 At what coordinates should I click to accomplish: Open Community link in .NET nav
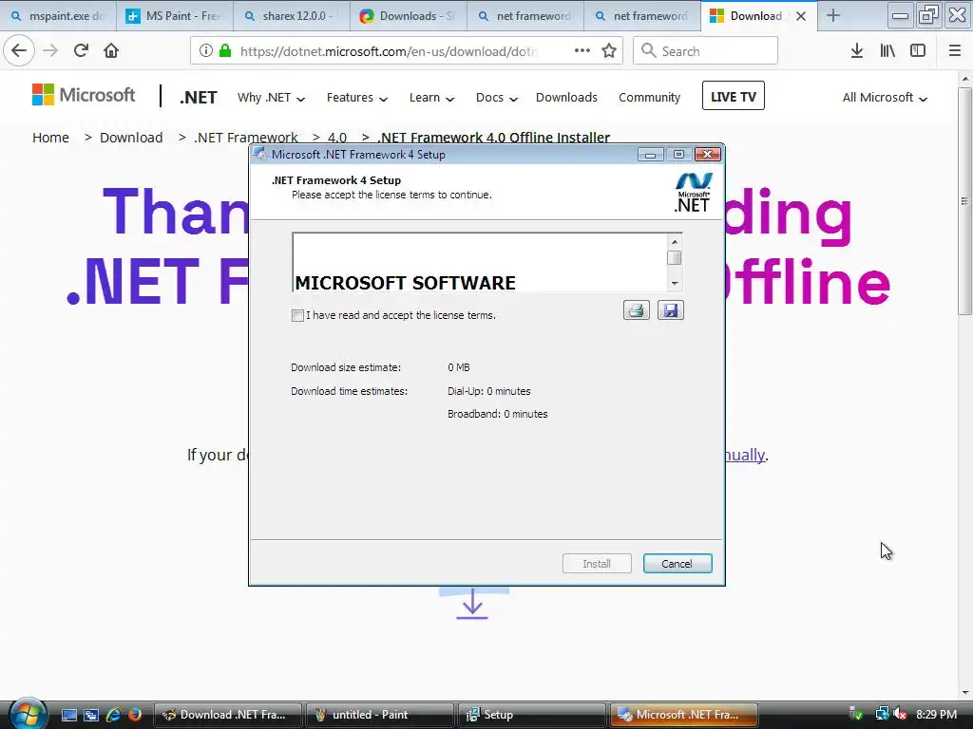pyautogui.click(x=649, y=98)
